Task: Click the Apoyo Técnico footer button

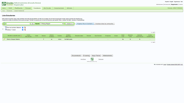Action: (x=96, y=56)
